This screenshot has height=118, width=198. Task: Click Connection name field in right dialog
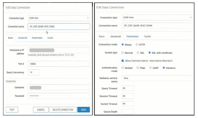click(x=157, y=25)
